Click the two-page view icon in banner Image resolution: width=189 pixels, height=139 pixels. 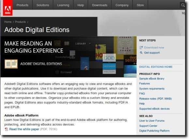(57, 43)
